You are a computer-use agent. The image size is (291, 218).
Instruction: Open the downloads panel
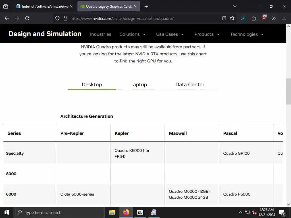[x=243, y=18]
